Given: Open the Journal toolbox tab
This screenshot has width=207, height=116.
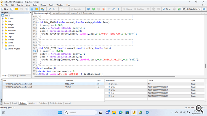Looking at the screenshot, I should pos(67,103).
